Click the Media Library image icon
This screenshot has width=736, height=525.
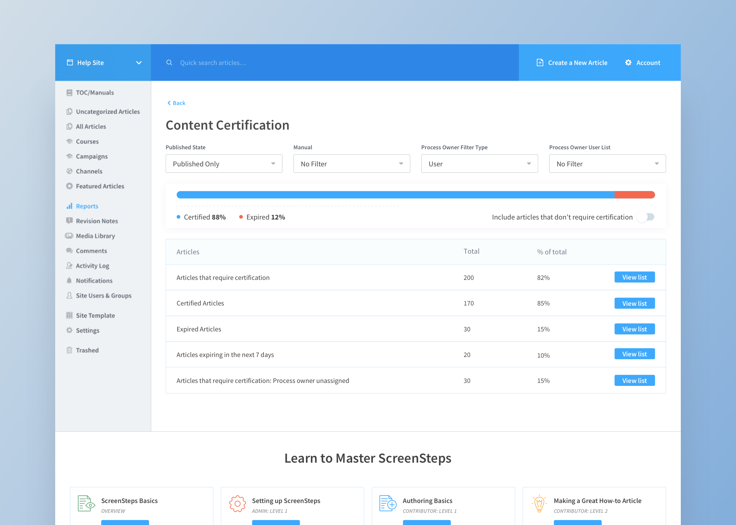pyautogui.click(x=69, y=236)
